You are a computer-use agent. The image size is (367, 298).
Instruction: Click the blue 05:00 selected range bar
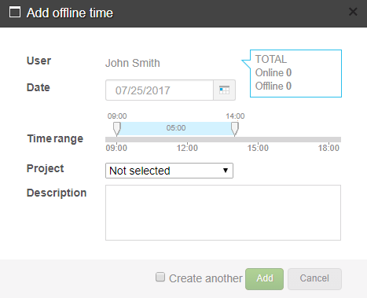pyautogui.click(x=176, y=128)
